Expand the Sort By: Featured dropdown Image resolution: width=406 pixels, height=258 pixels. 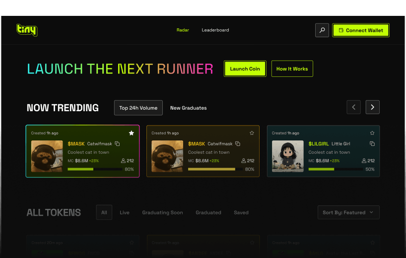(348, 212)
